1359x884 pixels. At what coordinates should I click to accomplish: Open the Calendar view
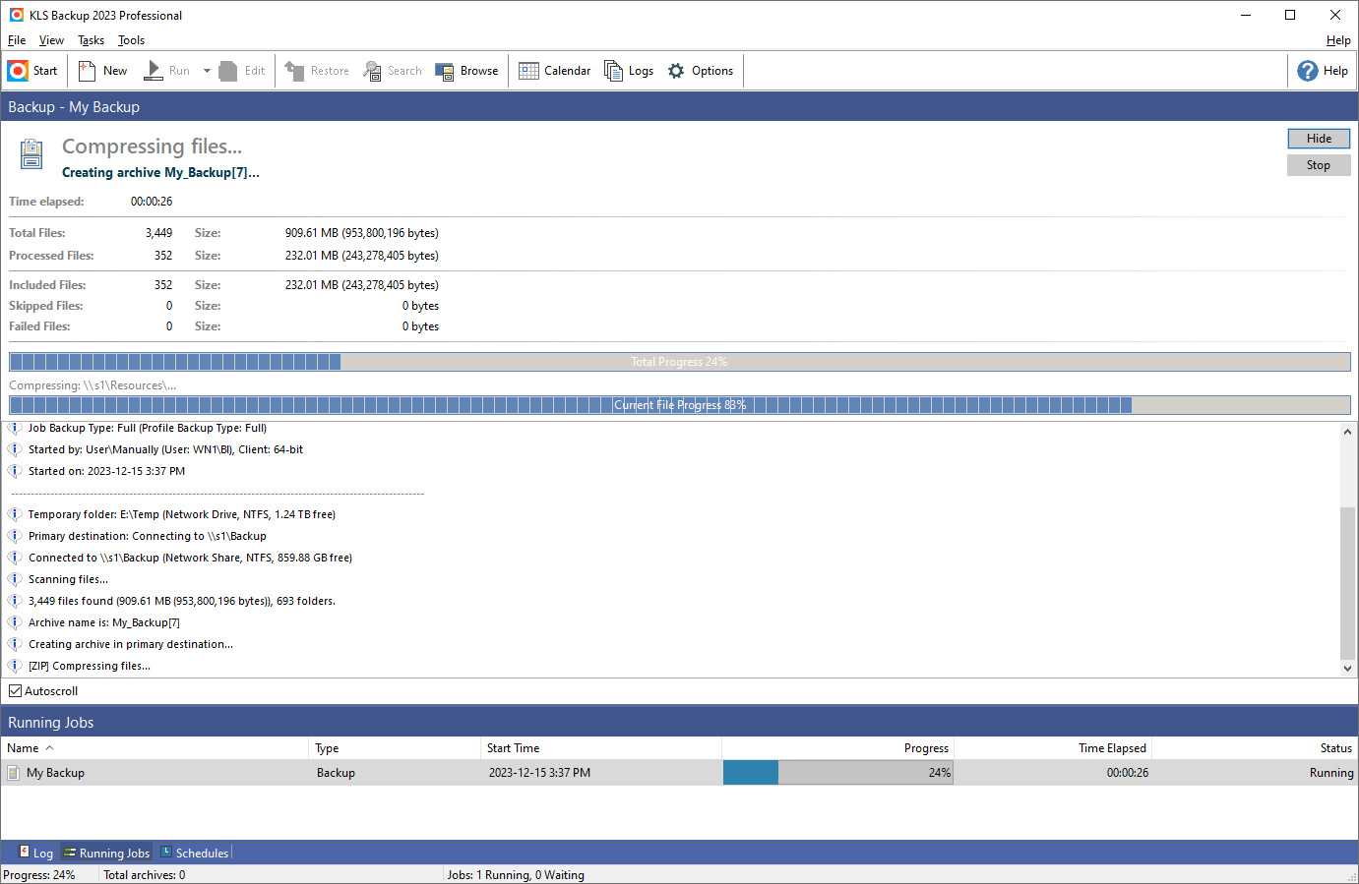click(x=554, y=71)
